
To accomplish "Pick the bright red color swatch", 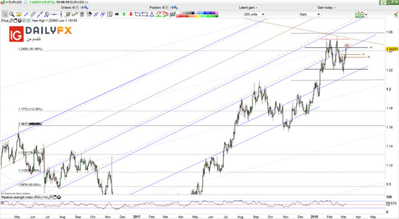I will click(181, 16).
